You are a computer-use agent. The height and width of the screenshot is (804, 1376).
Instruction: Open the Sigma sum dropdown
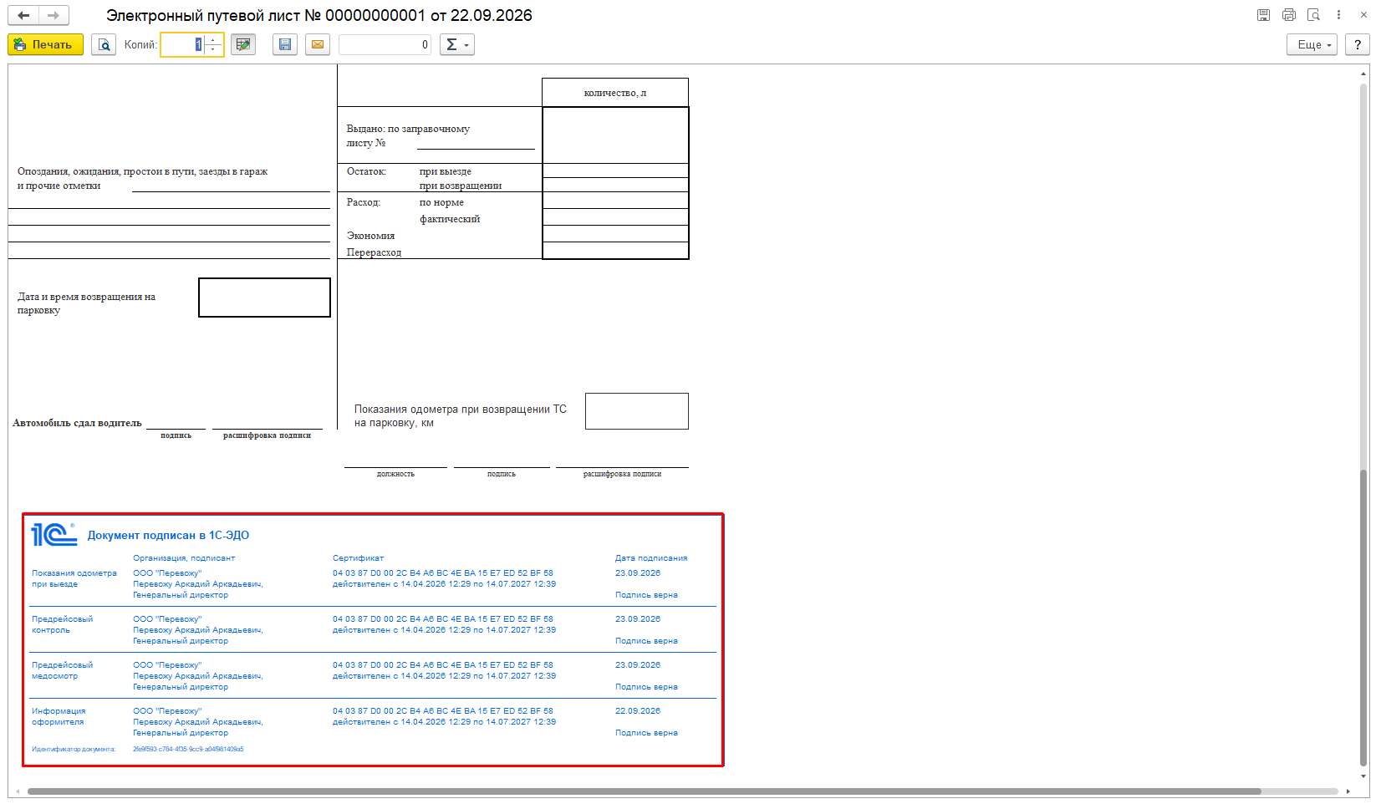click(x=457, y=44)
